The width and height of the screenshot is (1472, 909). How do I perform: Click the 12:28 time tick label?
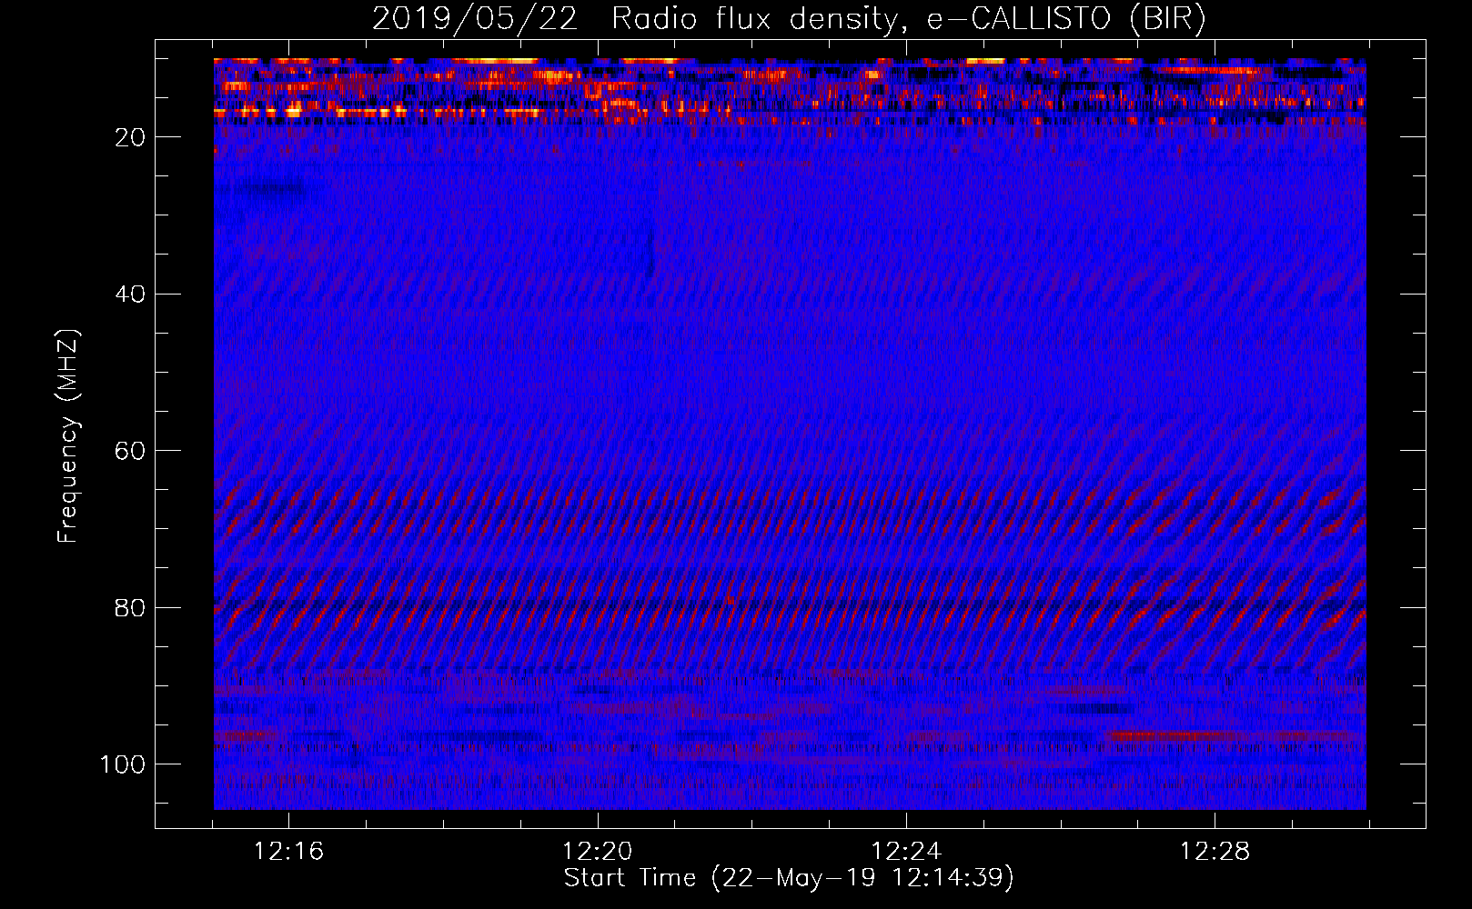[x=1215, y=852]
